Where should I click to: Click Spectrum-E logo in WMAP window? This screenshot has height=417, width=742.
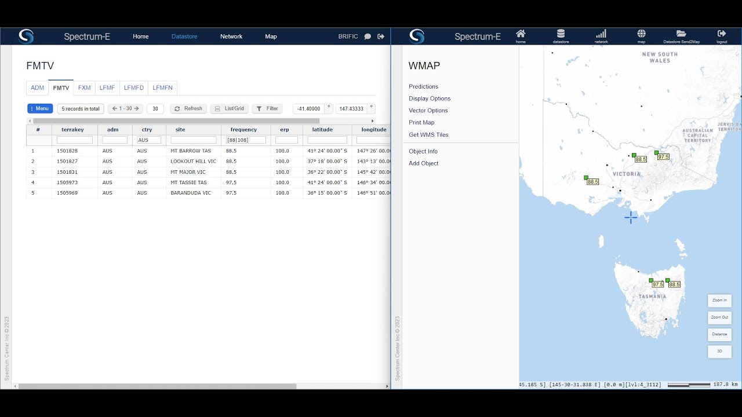pos(417,36)
